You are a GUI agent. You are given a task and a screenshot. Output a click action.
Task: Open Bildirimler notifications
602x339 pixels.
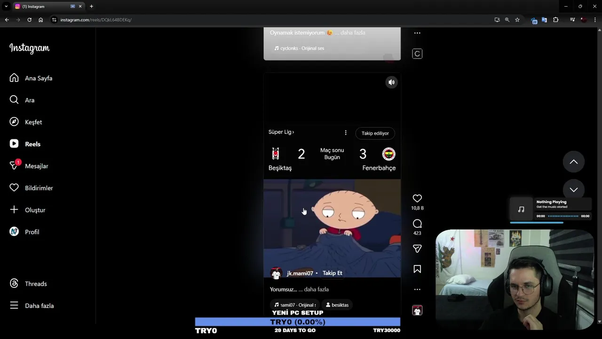pos(31,188)
